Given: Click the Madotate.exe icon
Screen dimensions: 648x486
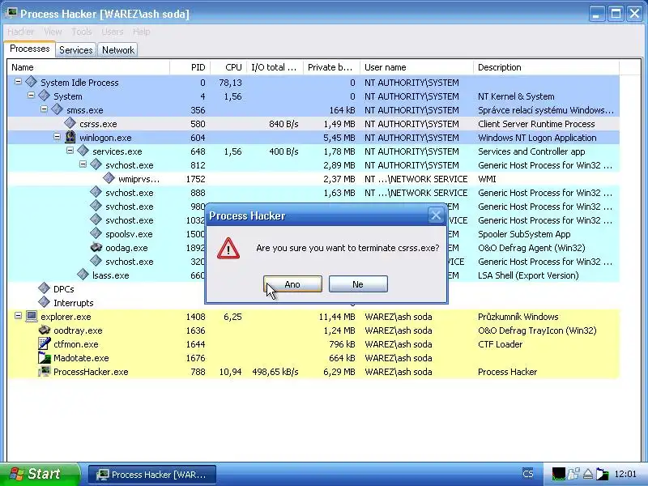Looking at the screenshot, I should click(x=45, y=357).
